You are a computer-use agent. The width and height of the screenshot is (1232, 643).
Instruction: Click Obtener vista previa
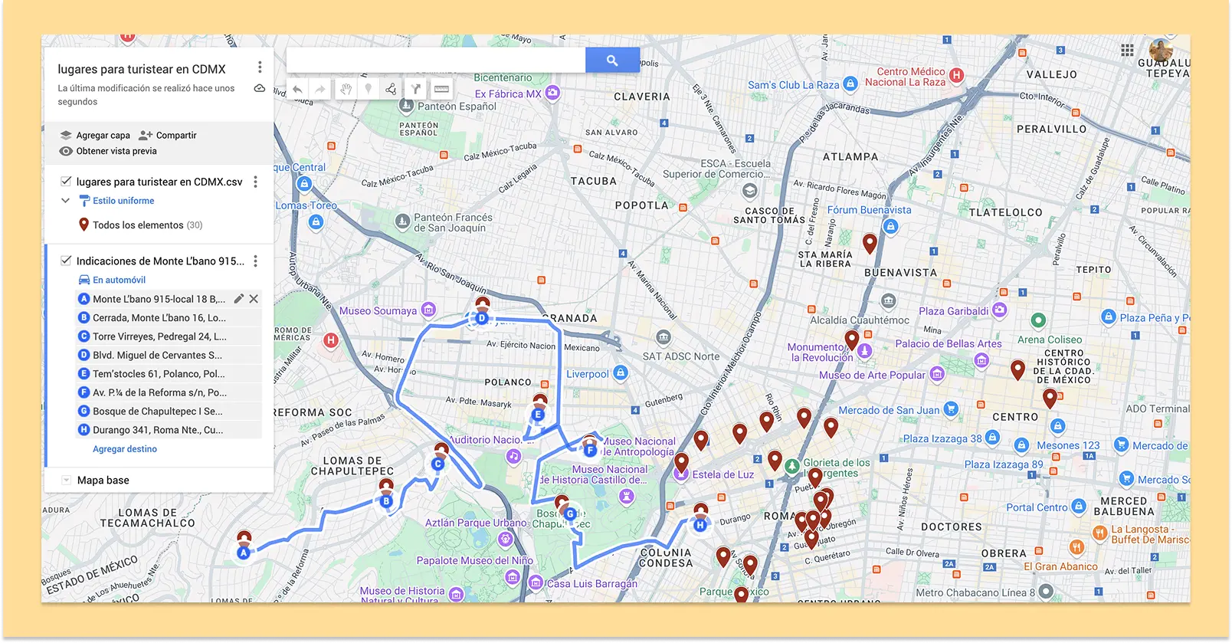coord(108,151)
